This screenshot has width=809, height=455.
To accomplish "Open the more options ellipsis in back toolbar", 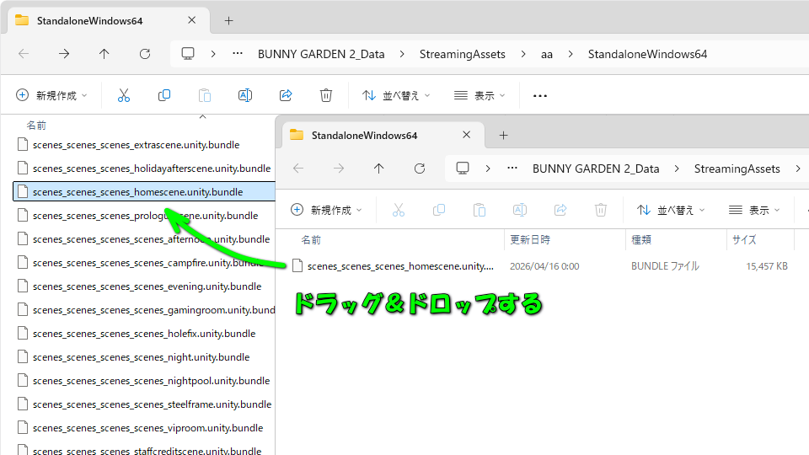I will click(540, 95).
